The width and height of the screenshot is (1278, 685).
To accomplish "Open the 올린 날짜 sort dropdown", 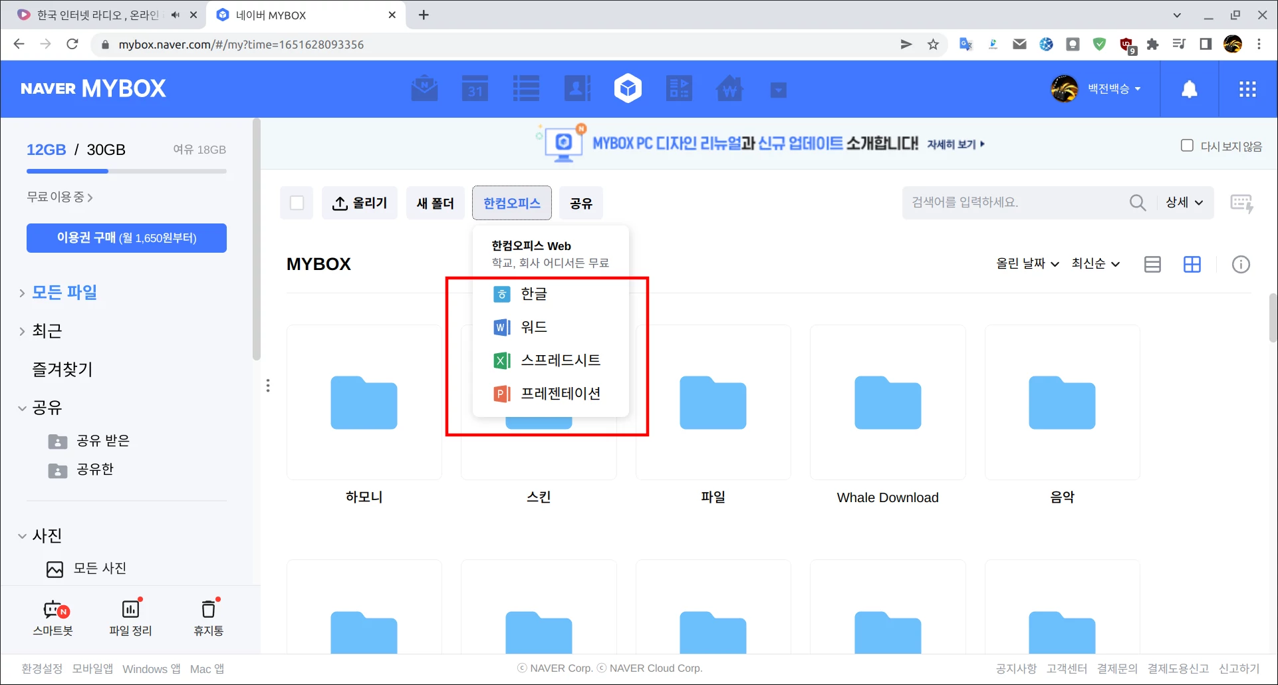I will 1027,263.
